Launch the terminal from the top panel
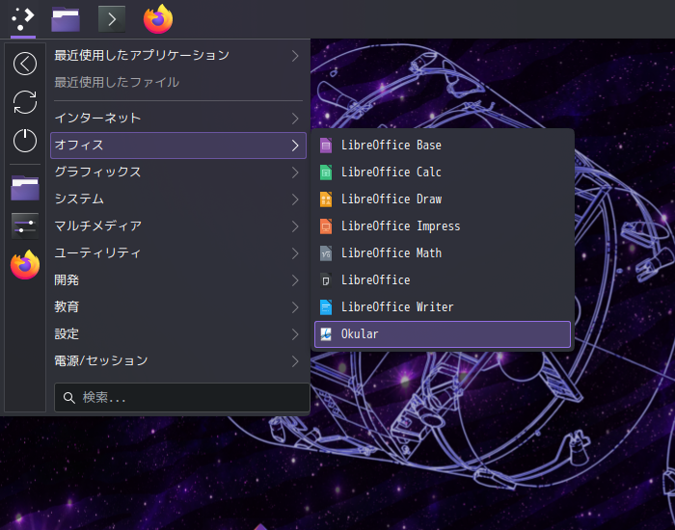The width and height of the screenshot is (675, 530). (112, 19)
